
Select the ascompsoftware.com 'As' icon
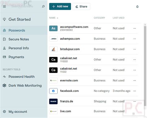tap(53, 28)
